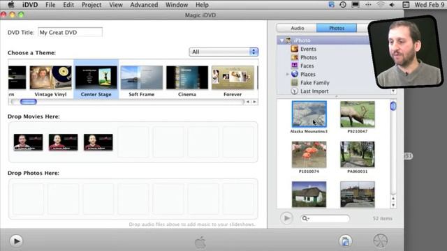This screenshot has width=447, height=251.
Task: Click the Places globe icon
Action: click(x=295, y=74)
